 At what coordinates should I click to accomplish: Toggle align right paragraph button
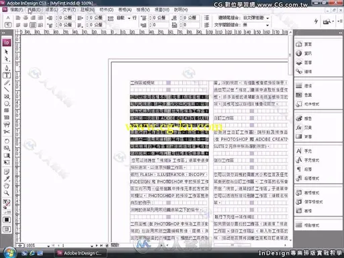(x=33, y=17)
